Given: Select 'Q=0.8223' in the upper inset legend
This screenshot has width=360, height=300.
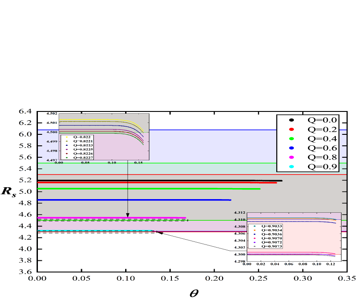Looking at the screenshot, I should 83,145.
